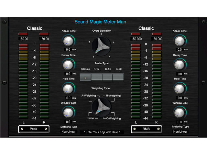Image resolution: width=207 pixels, height=155 pixels.
Task: Open the right Non-Linear Metering Type selector
Action: click(x=180, y=131)
